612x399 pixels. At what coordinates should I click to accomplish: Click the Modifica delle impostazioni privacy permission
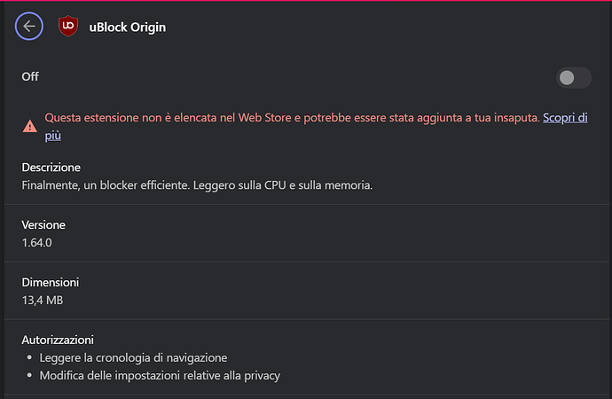pos(160,375)
